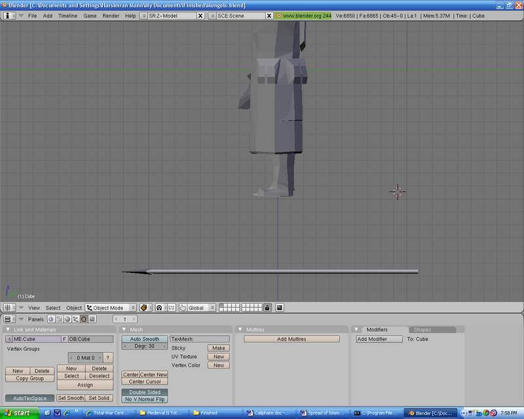Select the Editing context icon in Panels header
Screen dimensions: 524x419
pyautogui.click(x=84, y=319)
